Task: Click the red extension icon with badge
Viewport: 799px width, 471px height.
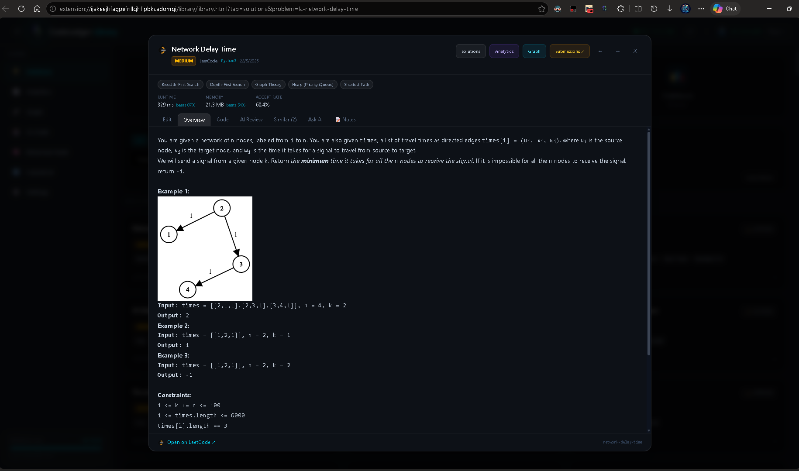Action: click(589, 9)
